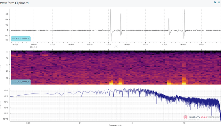The height and width of the screenshot is (126, 221).
Task: Click the 18:17:30 time tick label
Action: click(15, 45)
